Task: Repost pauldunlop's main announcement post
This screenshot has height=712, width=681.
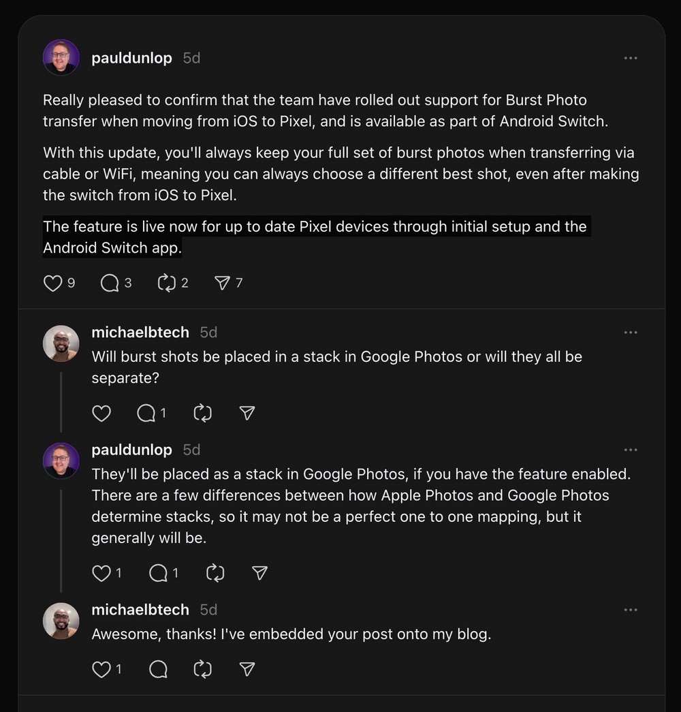Action: [x=167, y=283]
